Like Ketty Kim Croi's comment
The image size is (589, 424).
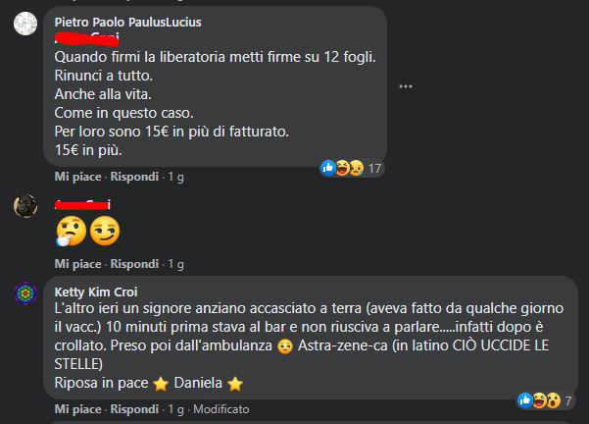pyautogui.click(x=78, y=408)
